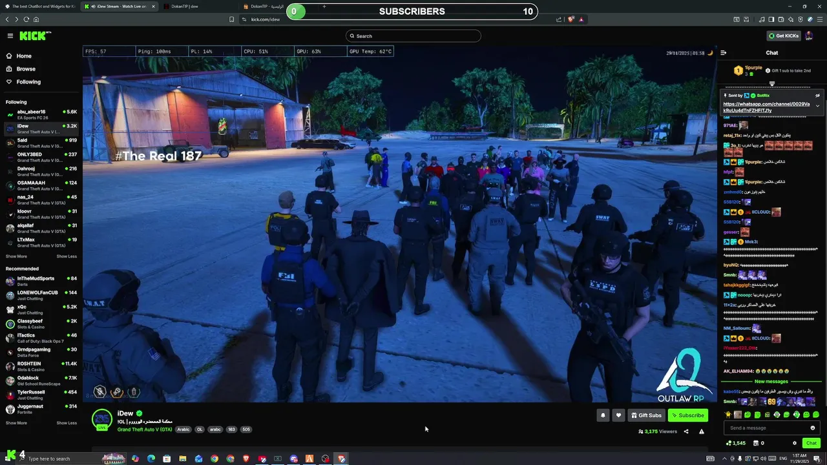
Task: Click the 505 stream tag
Action: click(246, 429)
